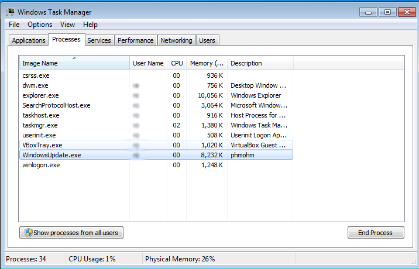Click the window resize grip in status bar

[x=413, y=261]
